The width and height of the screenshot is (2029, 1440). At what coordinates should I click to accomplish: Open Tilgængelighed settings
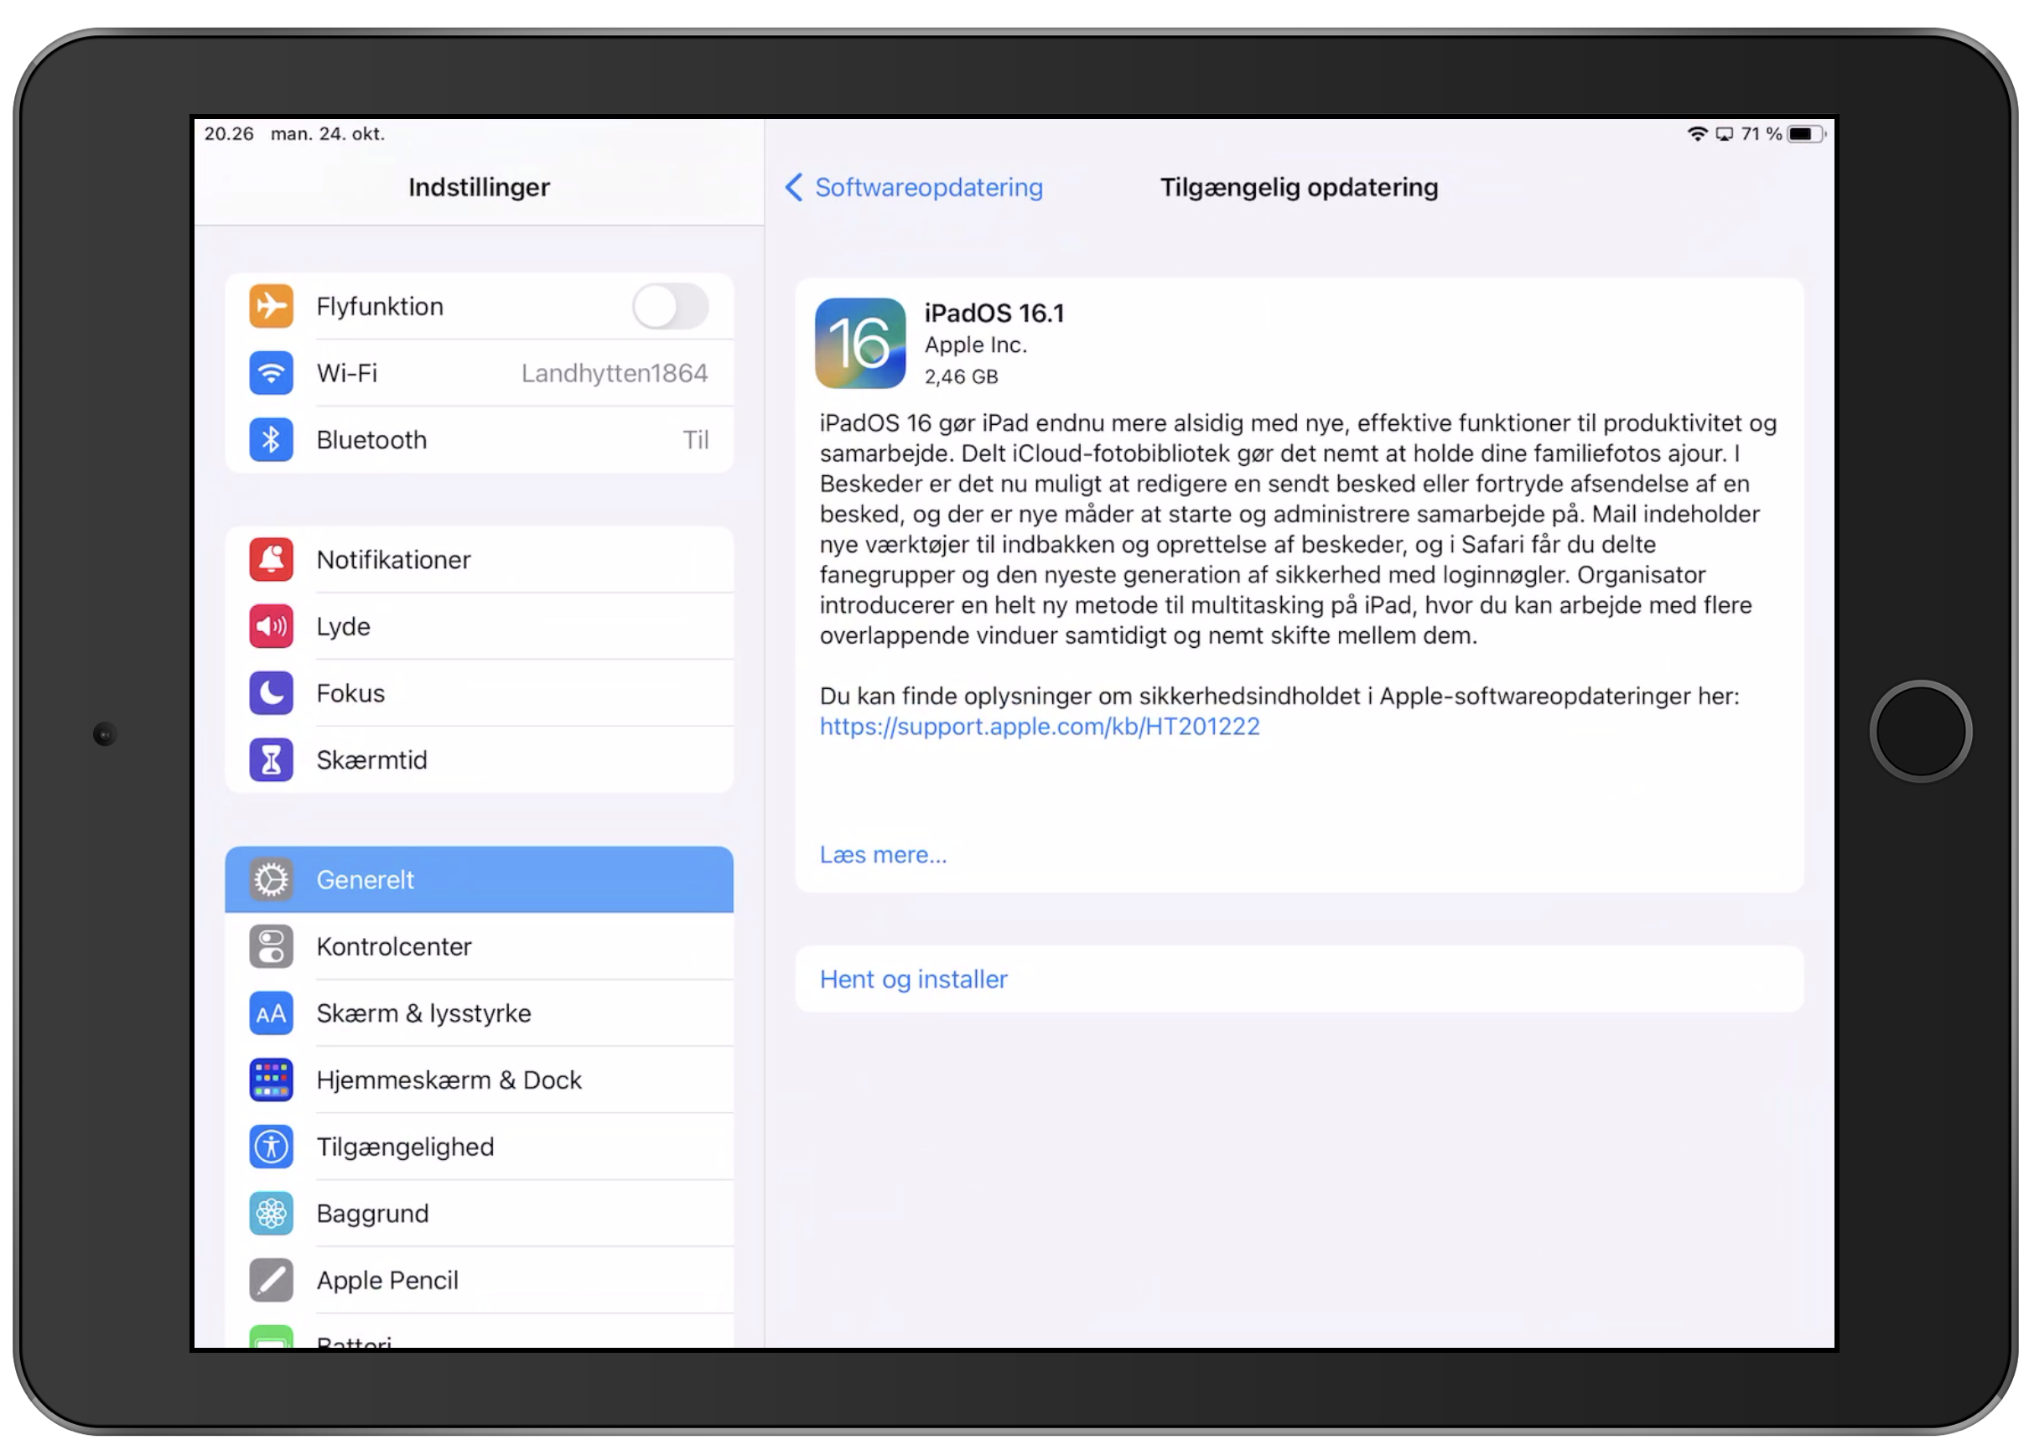(x=479, y=1147)
